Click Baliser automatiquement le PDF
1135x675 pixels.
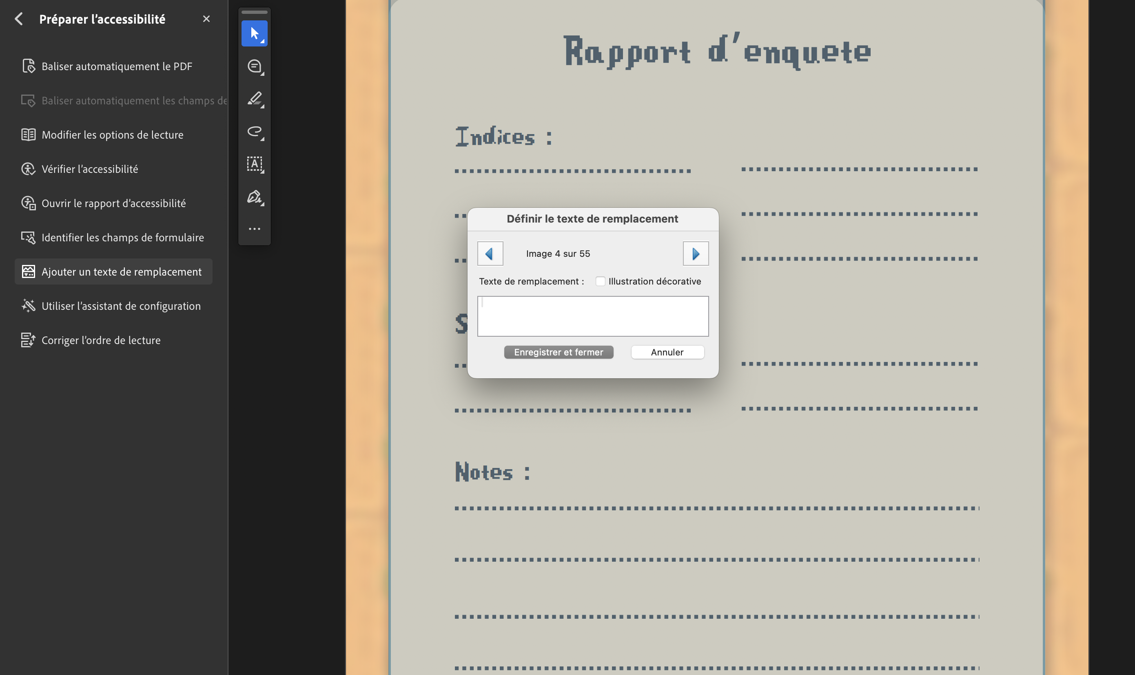(x=114, y=66)
